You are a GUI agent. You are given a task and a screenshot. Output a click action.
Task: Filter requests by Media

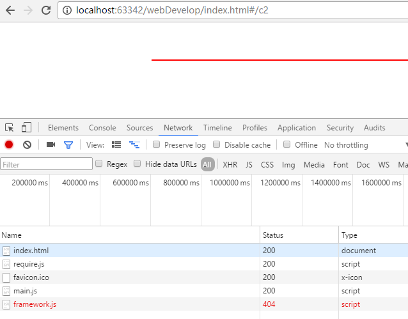coord(314,165)
